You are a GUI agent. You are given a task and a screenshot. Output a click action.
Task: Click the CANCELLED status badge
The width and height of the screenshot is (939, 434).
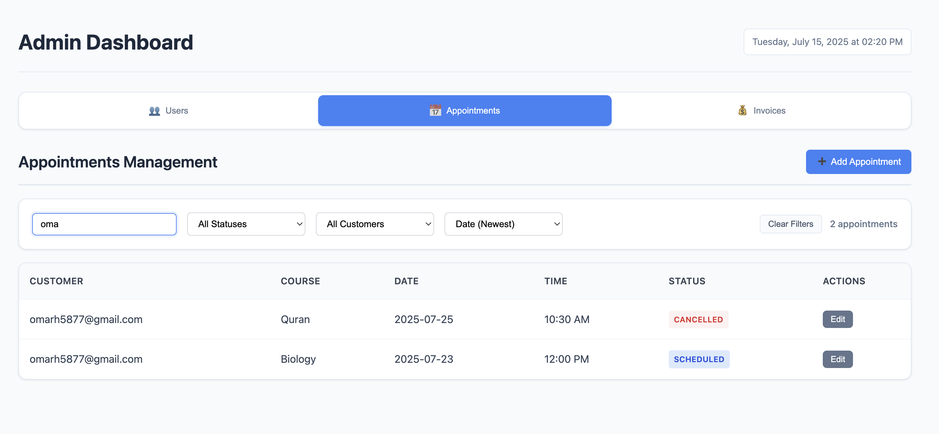click(698, 319)
